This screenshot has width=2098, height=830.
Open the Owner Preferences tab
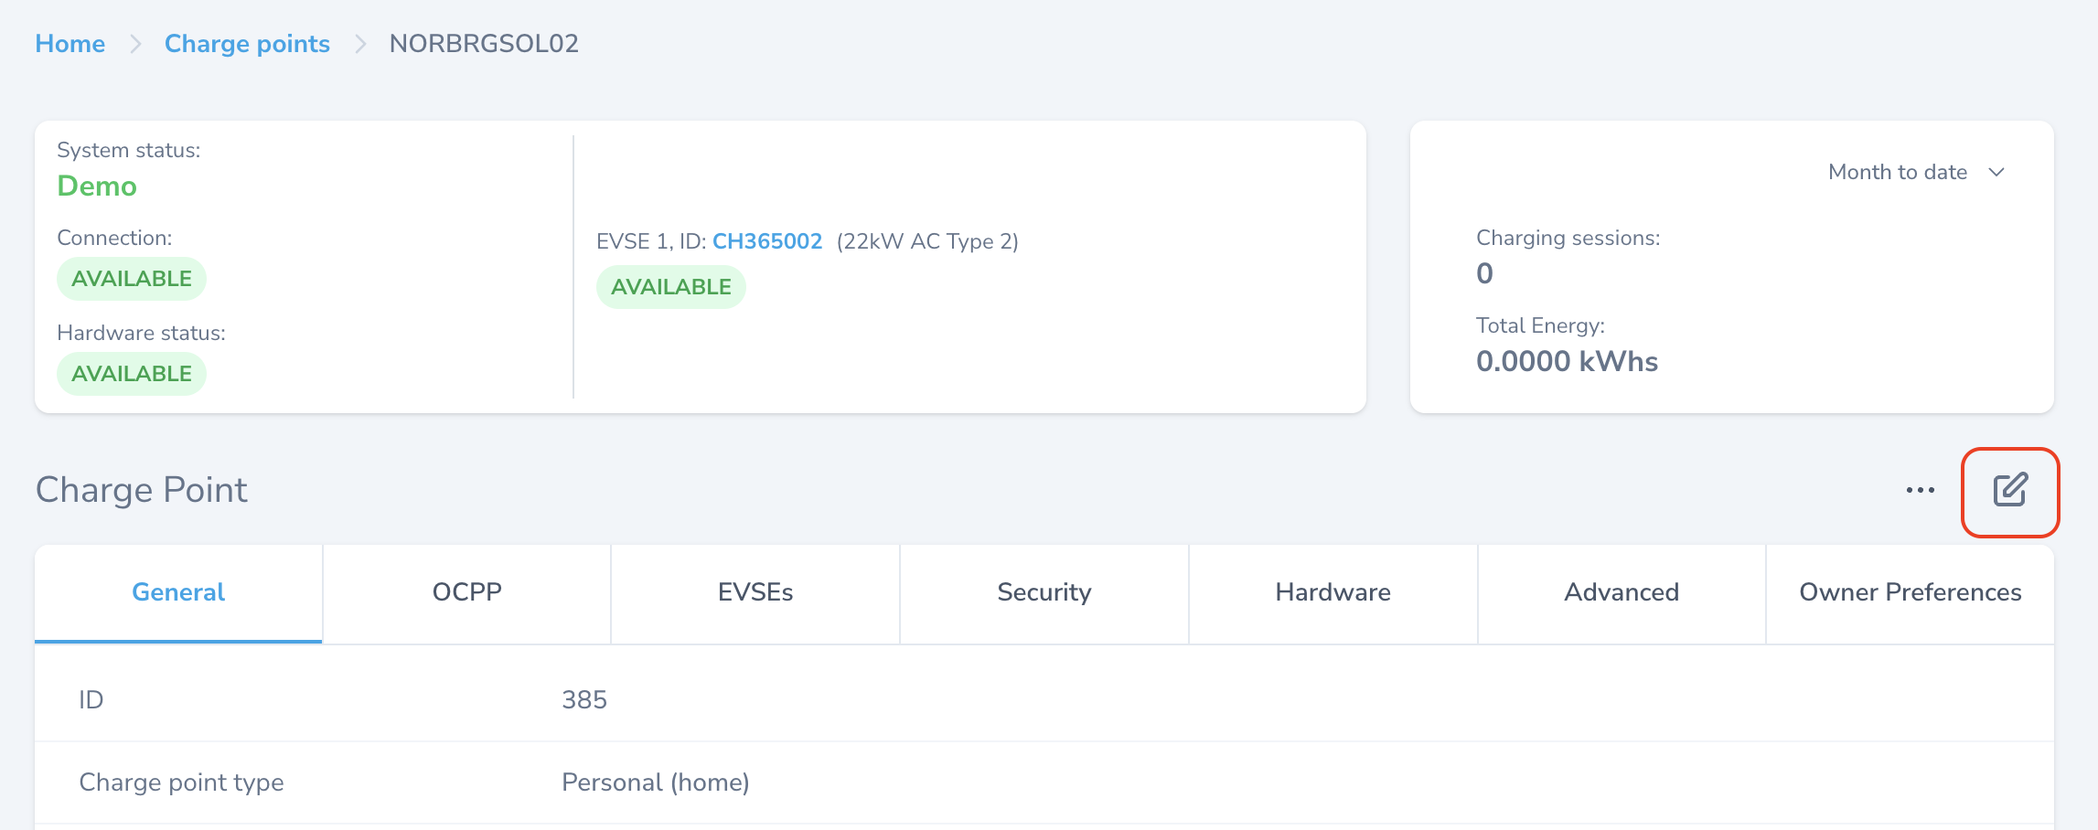(1911, 593)
